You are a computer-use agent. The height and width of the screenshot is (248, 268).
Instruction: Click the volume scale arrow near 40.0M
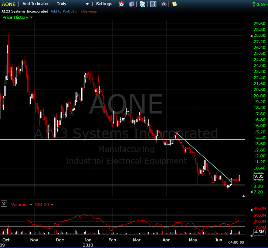[x=251, y=210]
